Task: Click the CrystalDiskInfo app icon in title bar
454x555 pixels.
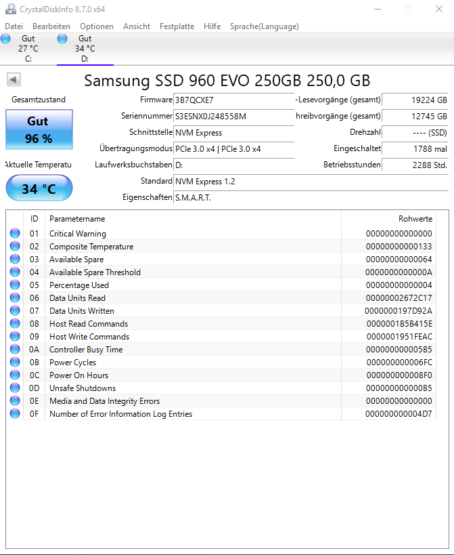Action: 11,9
